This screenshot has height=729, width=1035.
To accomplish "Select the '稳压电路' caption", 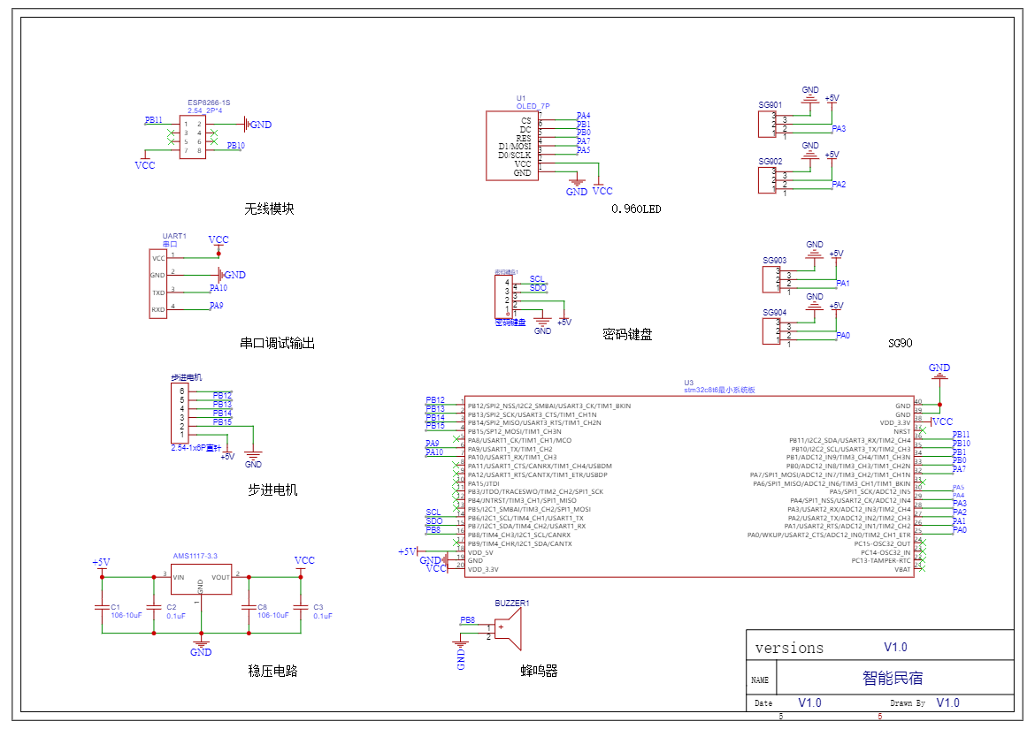I will [x=272, y=671].
